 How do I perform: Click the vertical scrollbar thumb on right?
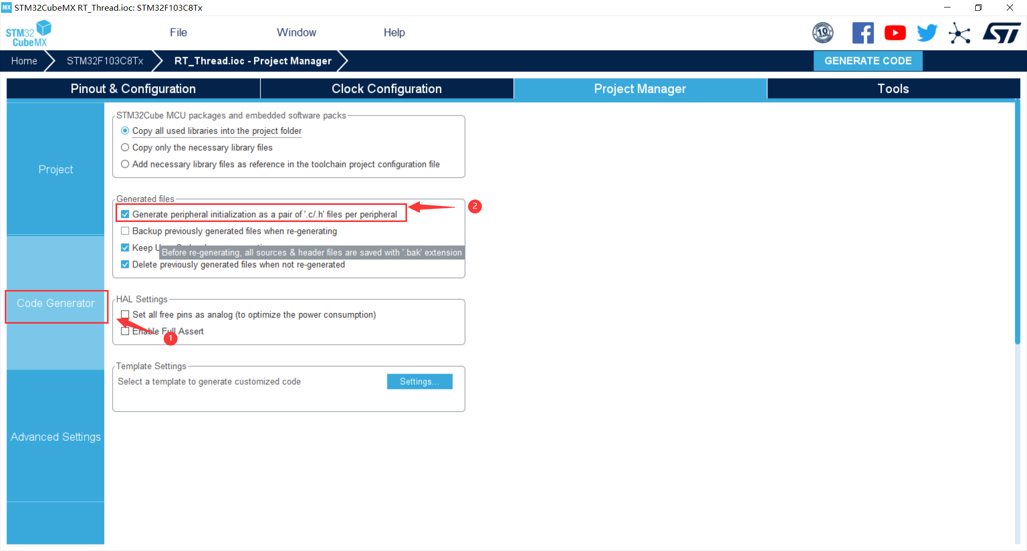click(x=1017, y=223)
